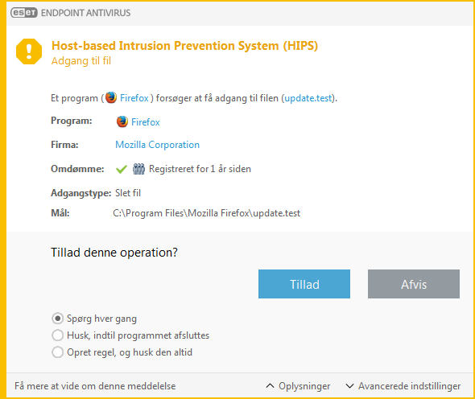Expand Avancerede indstillinger
Screen dimensions: 475x399
[403, 386]
